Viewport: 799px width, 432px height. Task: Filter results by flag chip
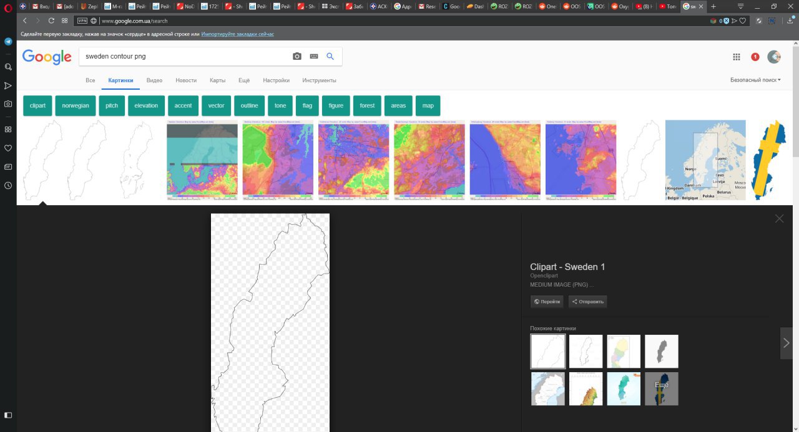click(307, 105)
